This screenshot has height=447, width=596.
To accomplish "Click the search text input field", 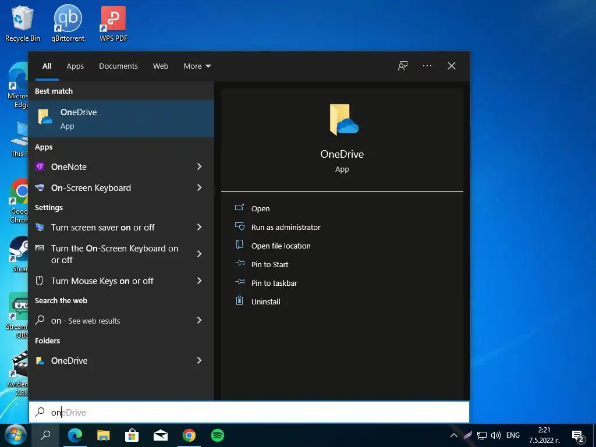I will point(249,412).
